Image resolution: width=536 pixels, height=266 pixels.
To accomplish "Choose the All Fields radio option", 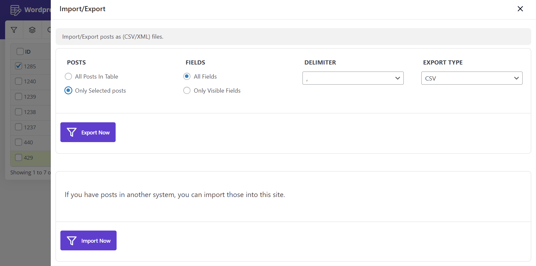I will [x=187, y=76].
